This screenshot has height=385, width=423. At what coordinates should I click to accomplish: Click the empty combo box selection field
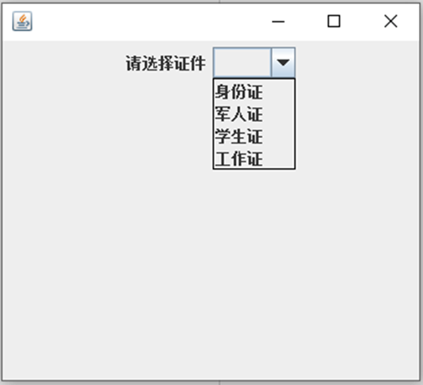[x=242, y=63]
